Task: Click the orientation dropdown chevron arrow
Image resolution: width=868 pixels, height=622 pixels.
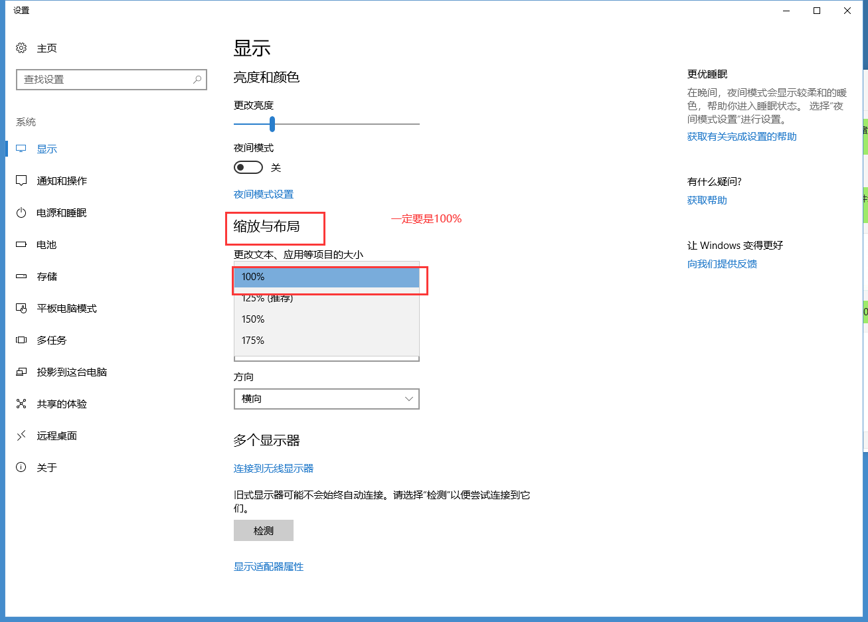Action: click(x=408, y=399)
